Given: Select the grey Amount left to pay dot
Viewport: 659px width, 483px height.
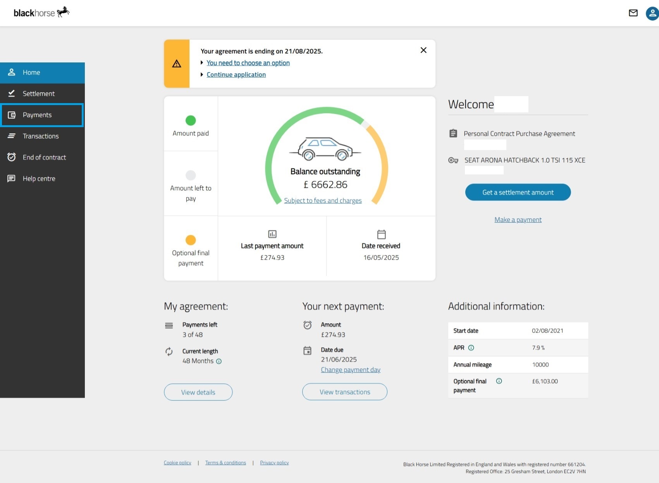Looking at the screenshot, I should [x=191, y=175].
